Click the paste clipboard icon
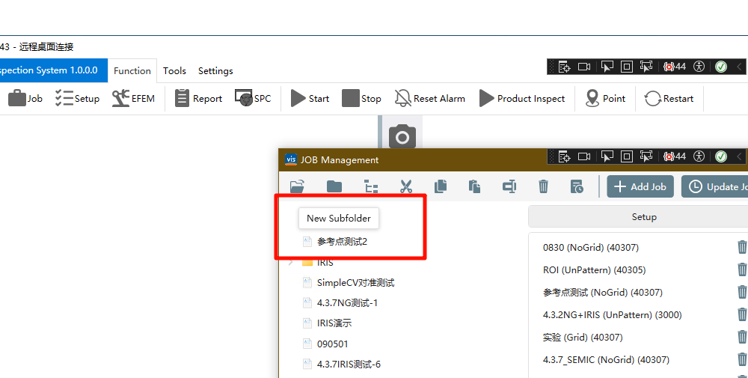Viewport: 748px width, 378px height. 474,186
